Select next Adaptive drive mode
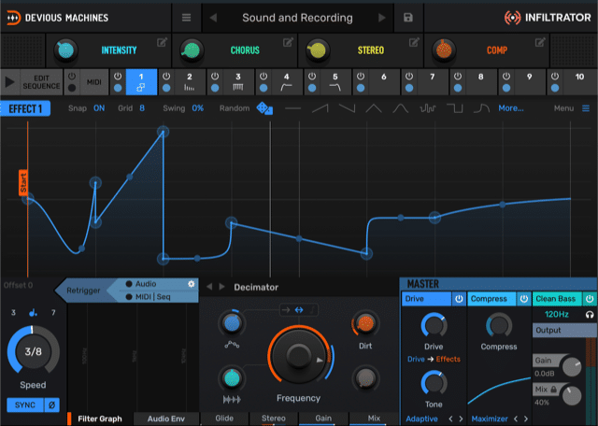Image resolution: width=598 pixels, height=426 pixels. pyautogui.click(x=461, y=419)
